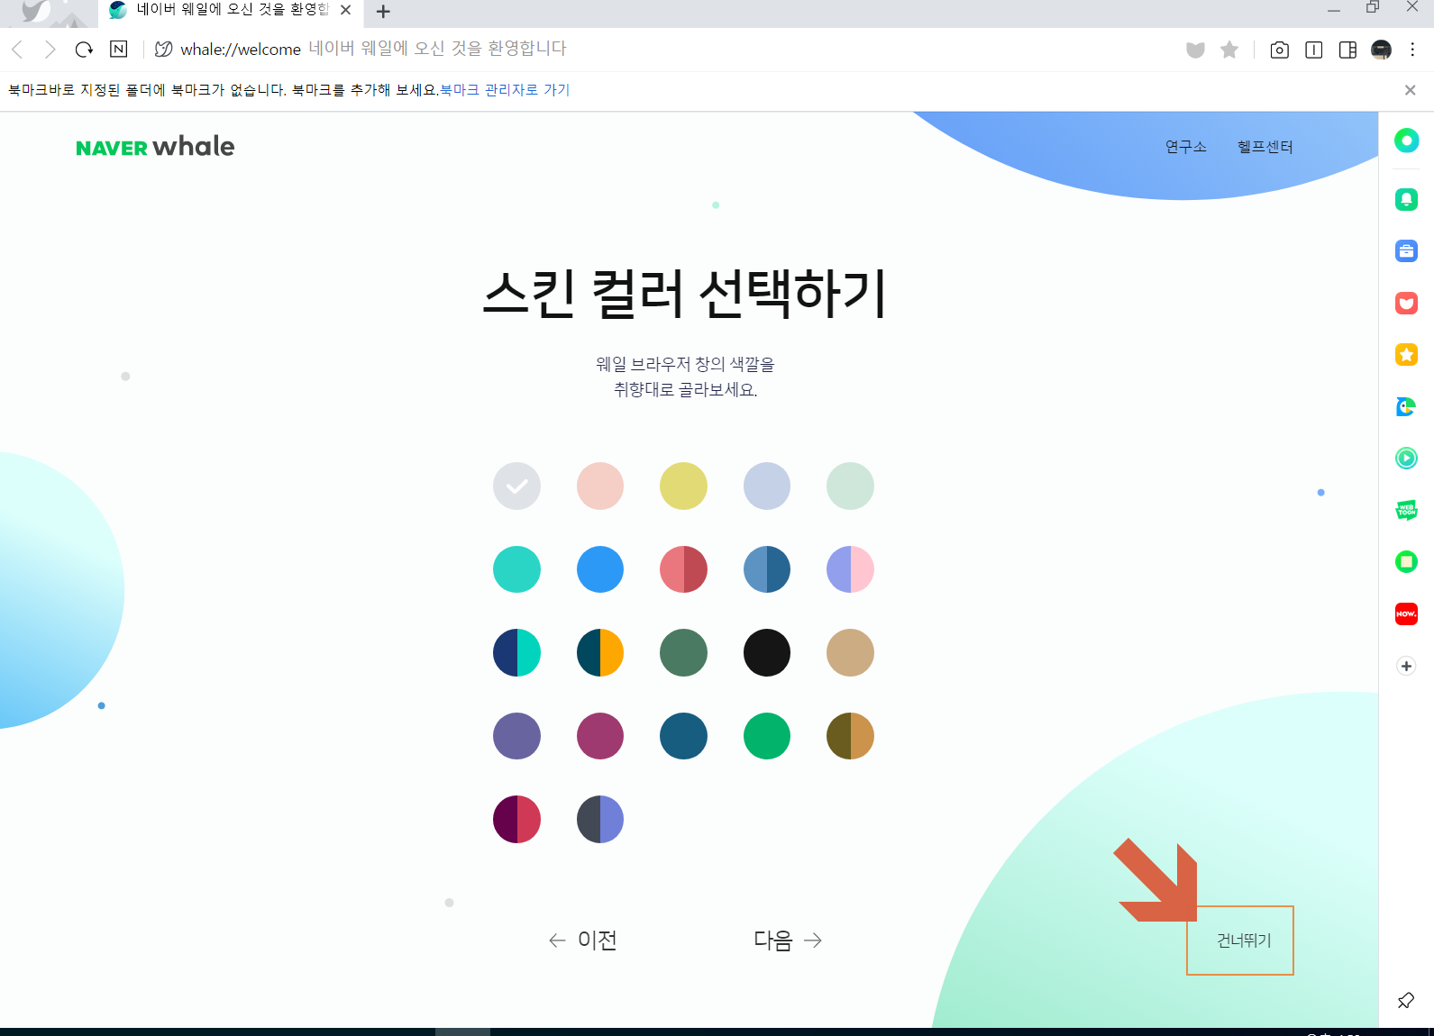Open the green square memo sidebar icon
This screenshot has width=1434, height=1036.
(x=1406, y=562)
